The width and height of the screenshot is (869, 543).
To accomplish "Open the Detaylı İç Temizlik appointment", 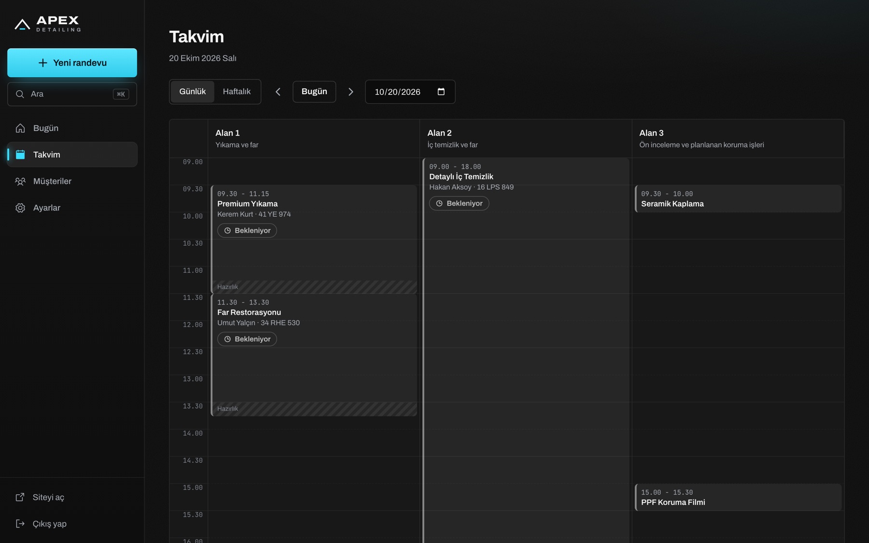I will point(526,350).
